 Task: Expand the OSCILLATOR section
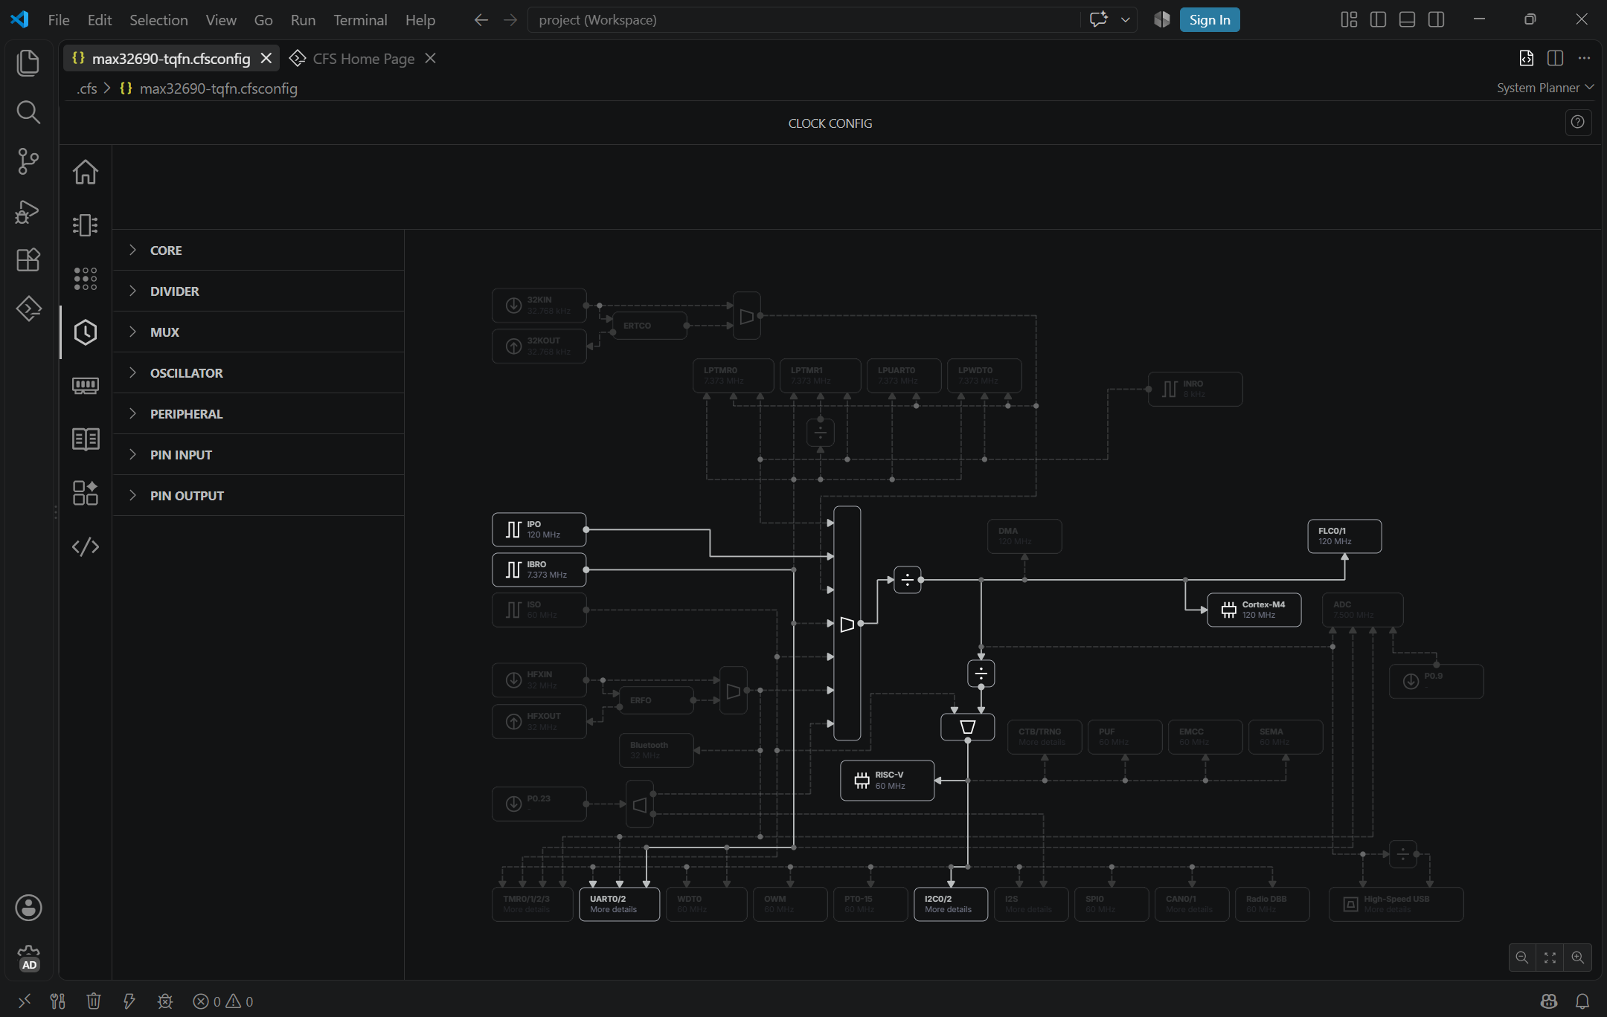pyautogui.click(x=259, y=373)
